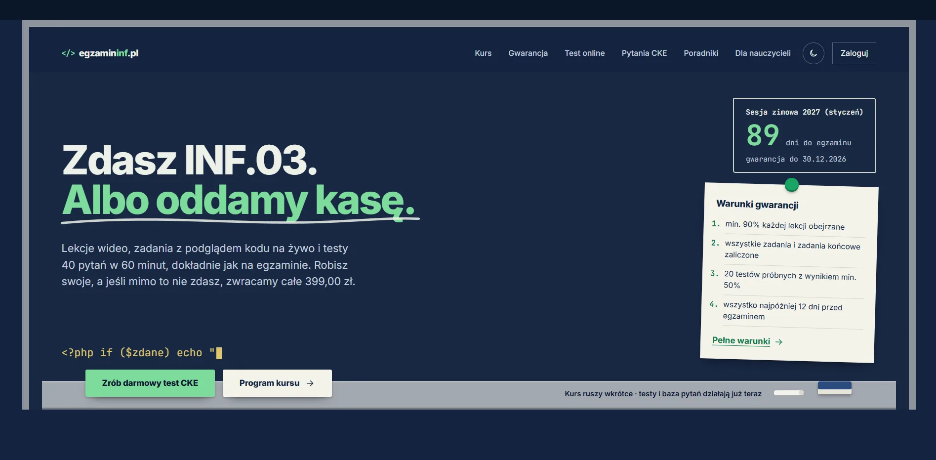The width and height of the screenshot is (936, 460).
Task: Click the arrow icon in Program kursu
Action: tap(310, 383)
